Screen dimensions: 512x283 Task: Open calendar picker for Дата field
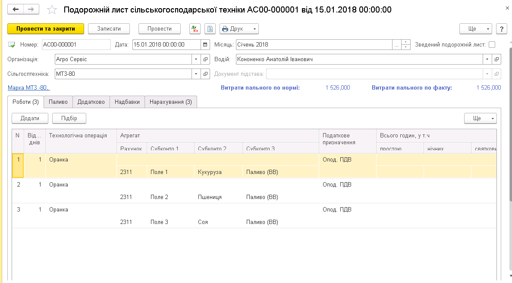(x=206, y=44)
